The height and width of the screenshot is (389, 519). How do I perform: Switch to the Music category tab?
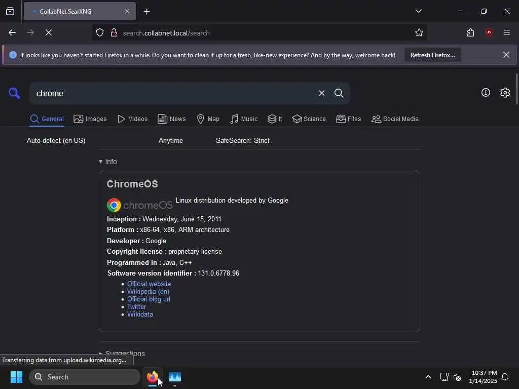click(x=244, y=119)
